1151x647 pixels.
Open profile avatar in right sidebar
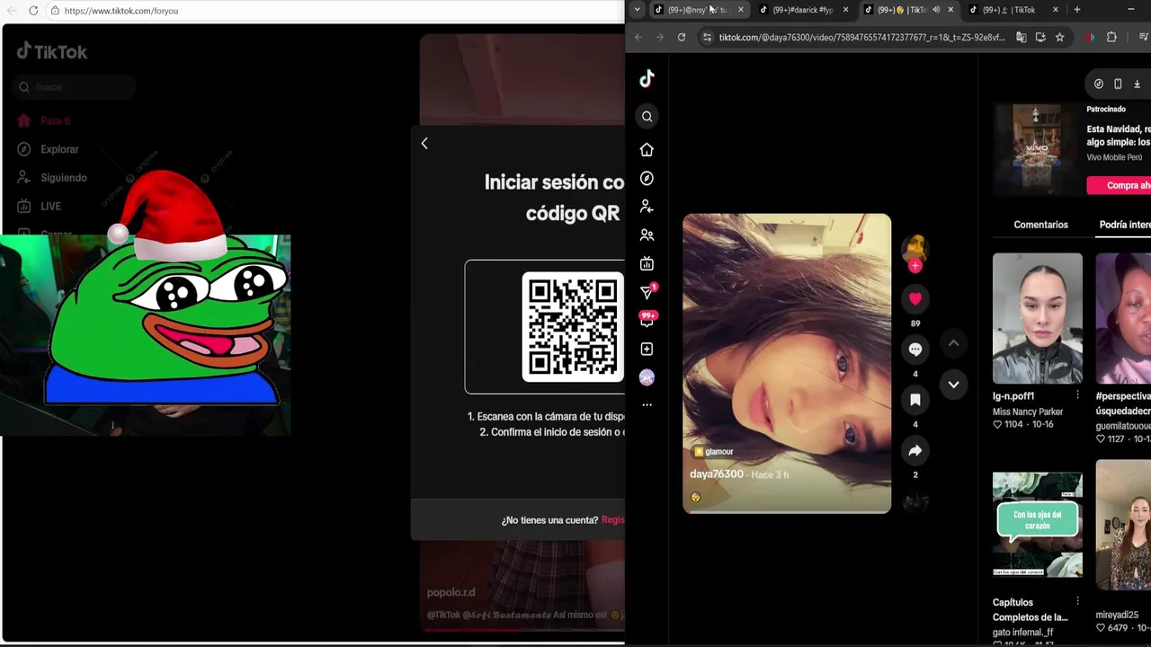click(647, 377)
